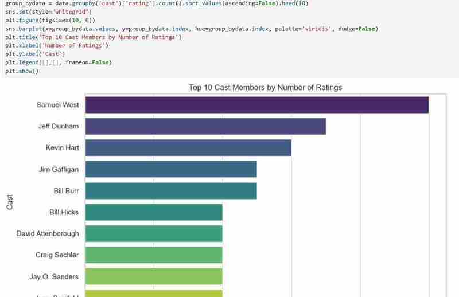Select the Kevin Hart bar
Image resolution: width=459 pixels, height=297 pixels.
pyautogui.click(x=188, y=148)
